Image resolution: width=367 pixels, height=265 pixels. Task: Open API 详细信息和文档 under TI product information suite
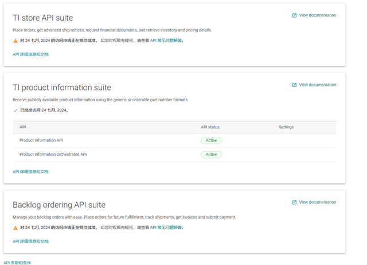(30, 172)
